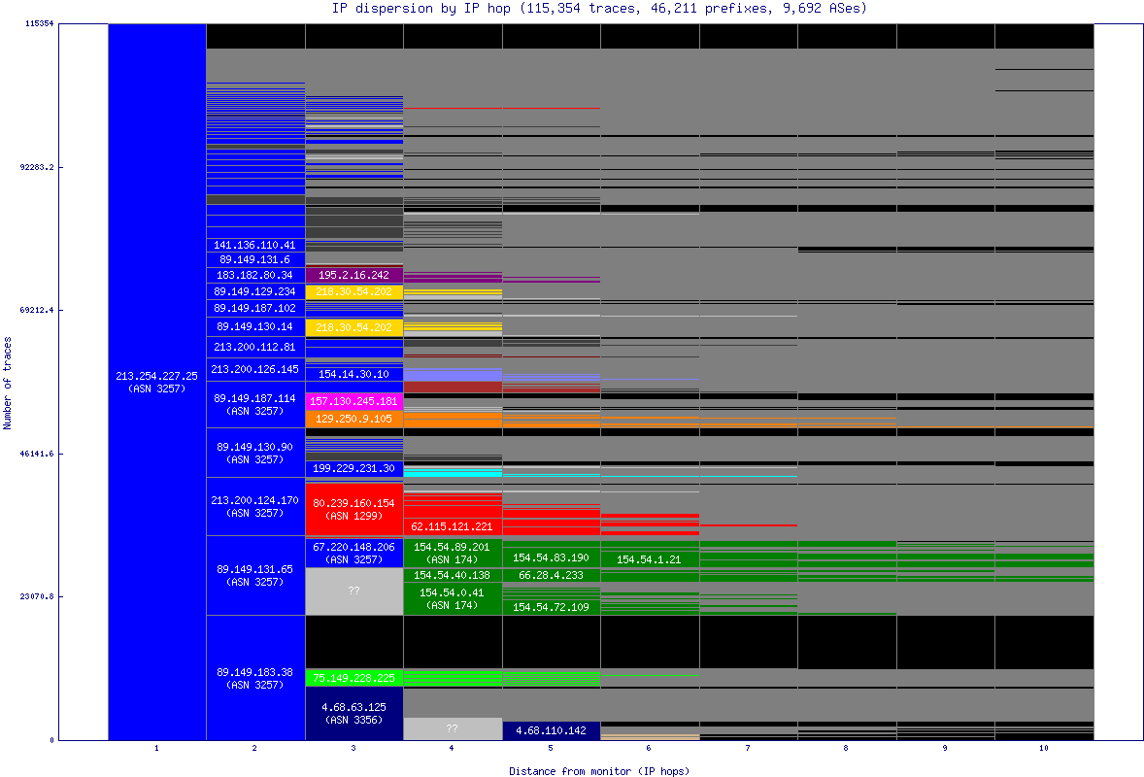Click the 154.54.83.190 block at hop 5
This screenshot has height=777, width=1144.
pos(550,557)
